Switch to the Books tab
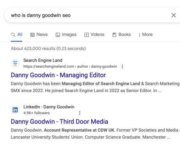This screenshot has width=180, height=150. (x=122, y=35)
